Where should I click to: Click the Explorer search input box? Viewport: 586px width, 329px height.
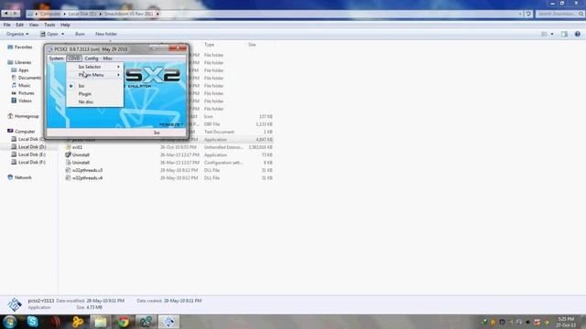click(559, 14)
